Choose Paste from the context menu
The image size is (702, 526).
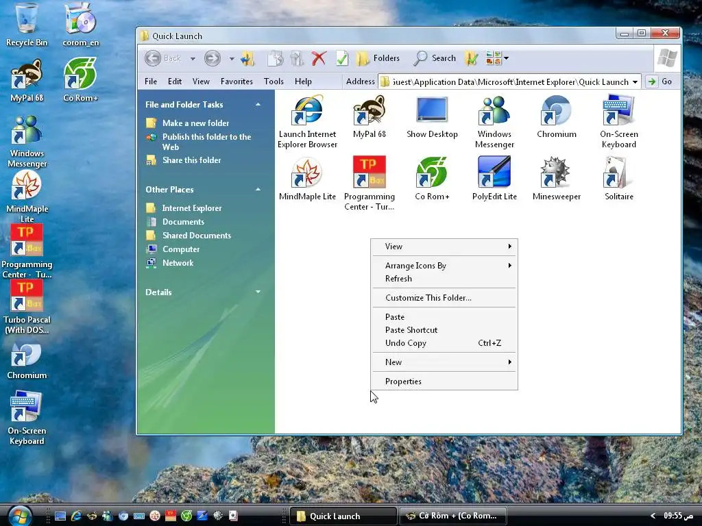coord(444,317)
